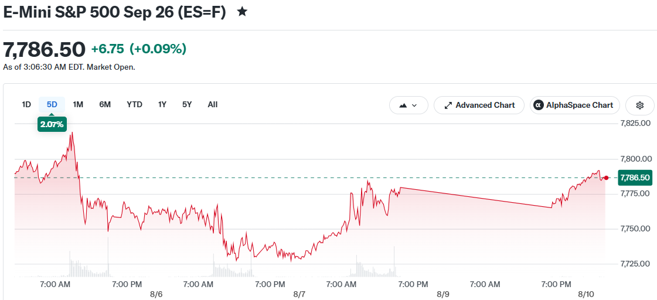Click the 2.07% range change badge
The image size is (657, 300).
(52, 124)
